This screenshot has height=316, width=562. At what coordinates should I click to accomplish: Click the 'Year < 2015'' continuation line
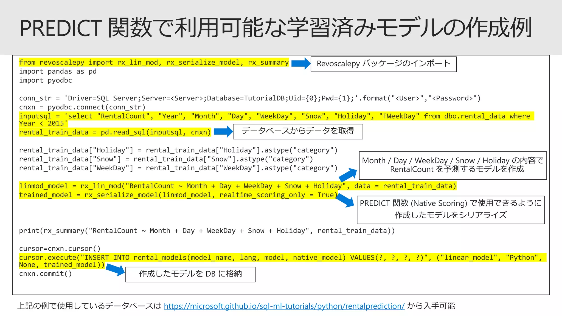pos(43,123)
